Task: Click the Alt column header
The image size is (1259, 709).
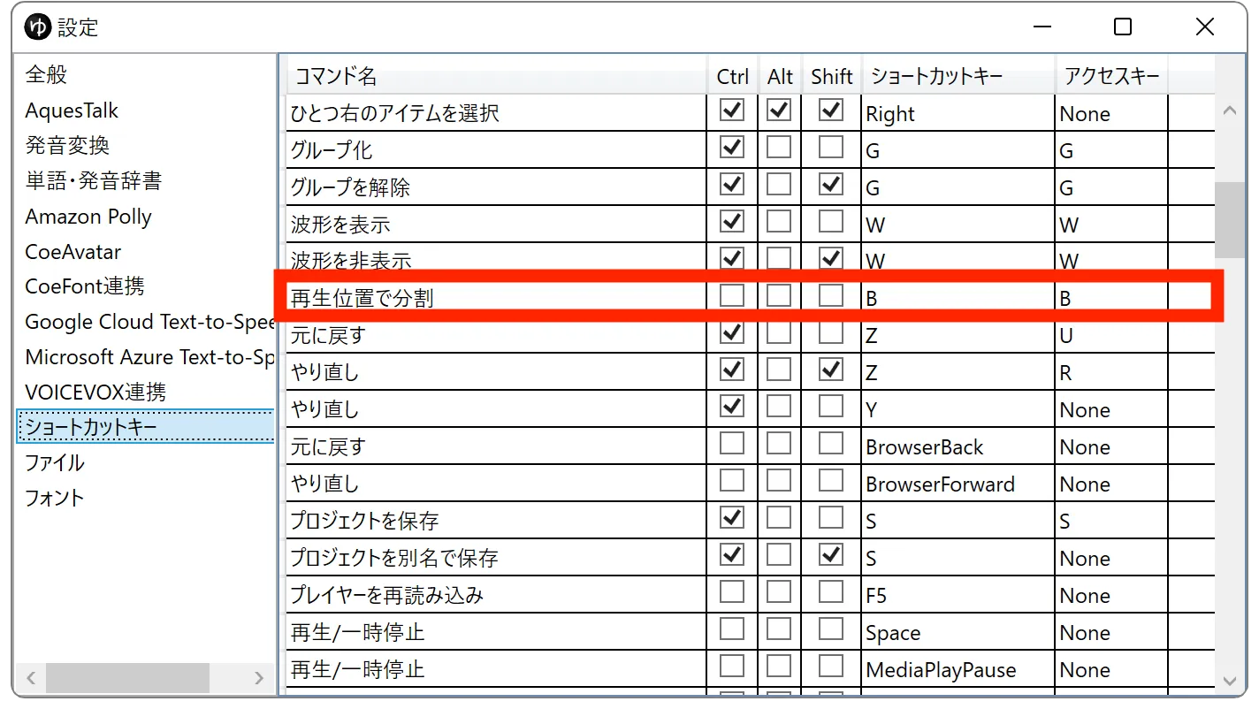Action: tap(780, 76)
